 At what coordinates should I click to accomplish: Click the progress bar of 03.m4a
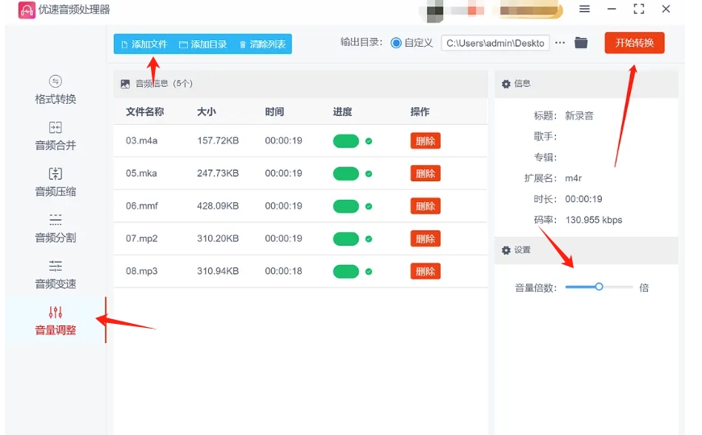[x=346, y=141]
